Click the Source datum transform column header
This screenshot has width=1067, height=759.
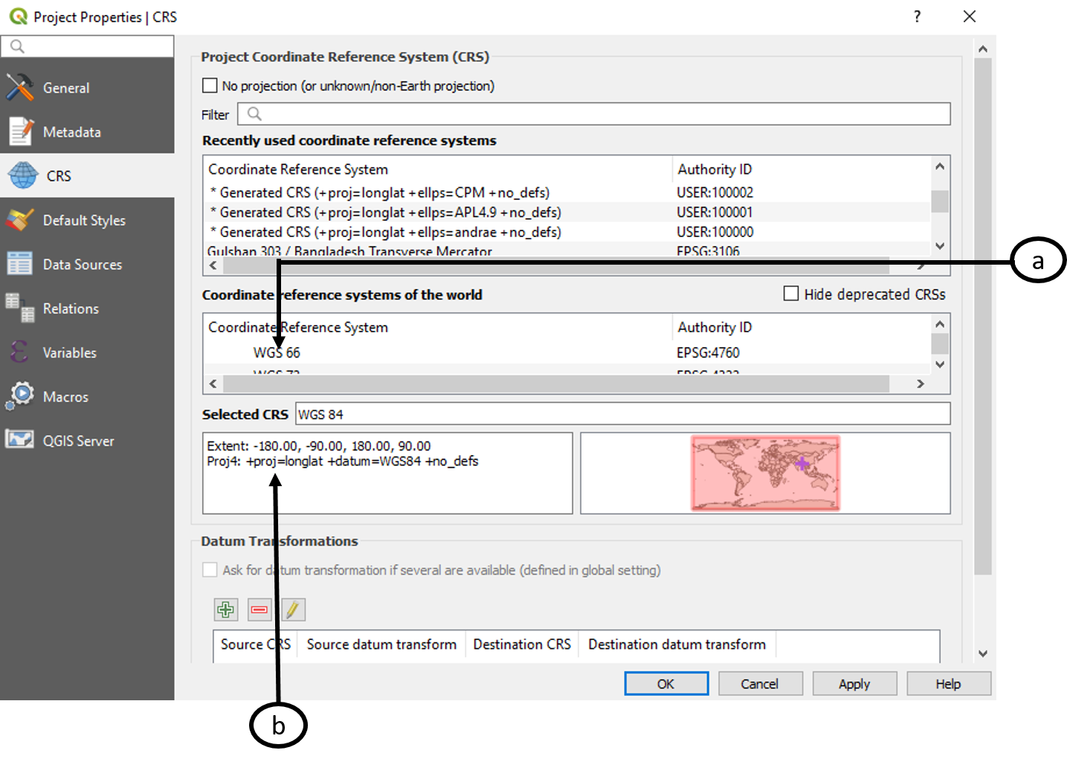[381, 645]
